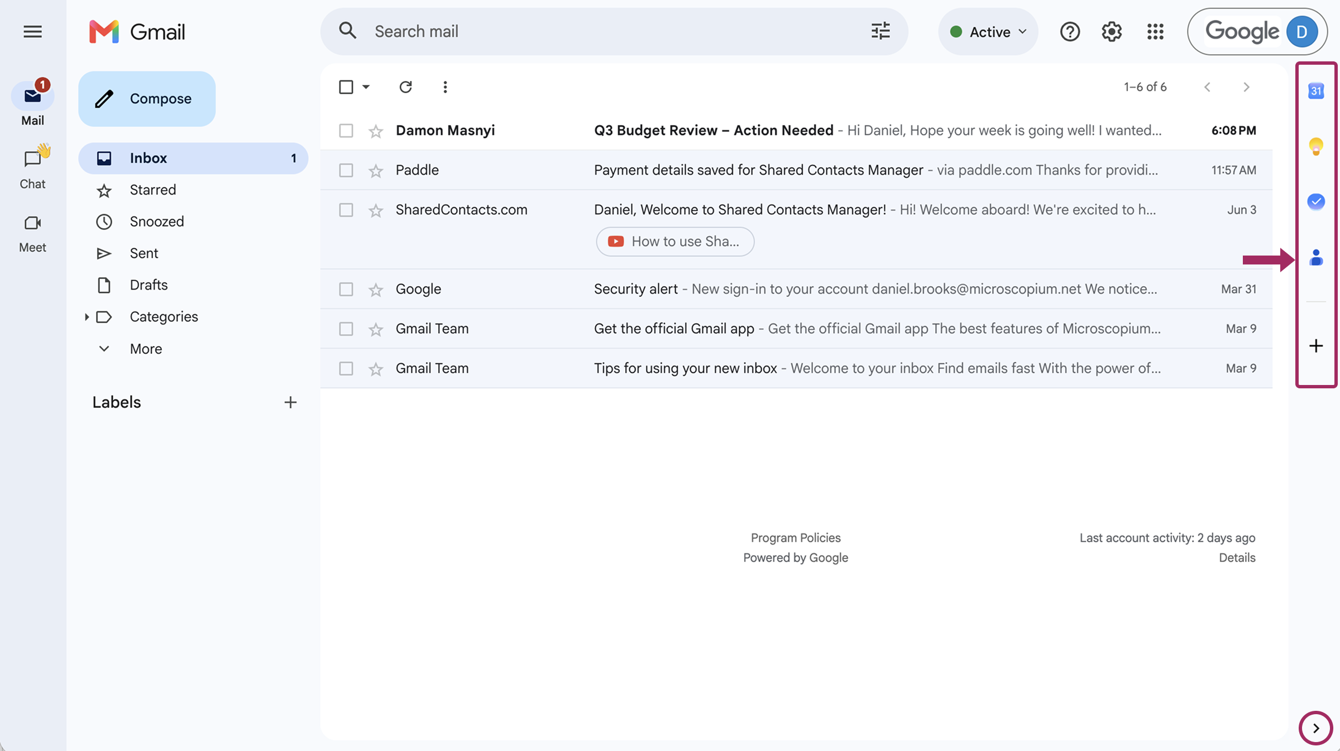The width and height of the screenshot is (1340, 751).
Task: Star the Paddle email
Action: tap(376, 171)
